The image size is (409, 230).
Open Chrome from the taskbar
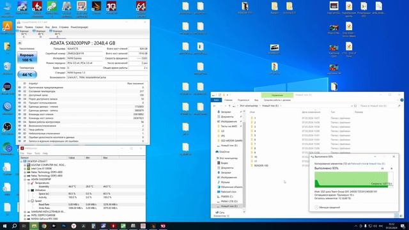pyautogui.click(x=44, y=226)
